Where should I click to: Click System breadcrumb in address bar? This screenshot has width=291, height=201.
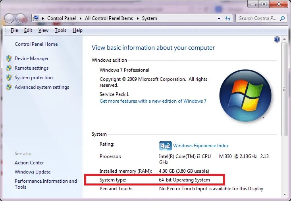[150, 18]
